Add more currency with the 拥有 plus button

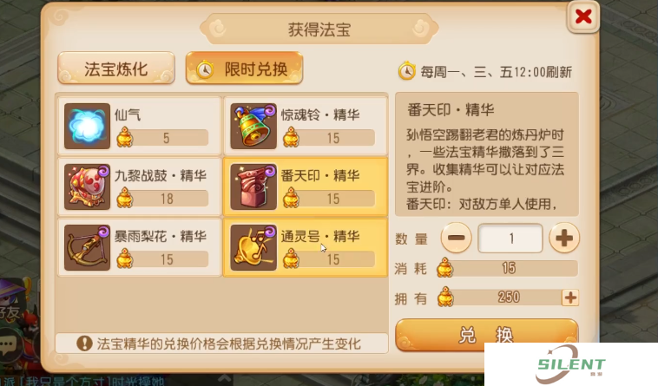(570, 298)
